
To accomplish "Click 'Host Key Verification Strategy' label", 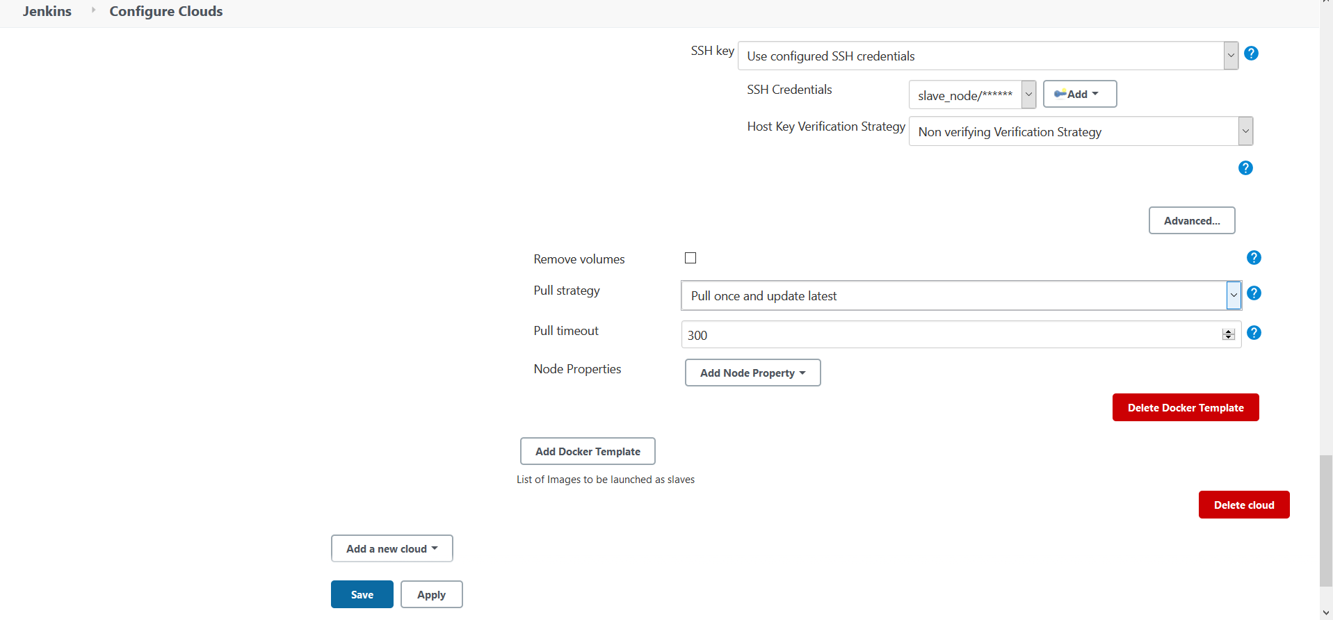I will pyautogui.click(x=826, y=127).
